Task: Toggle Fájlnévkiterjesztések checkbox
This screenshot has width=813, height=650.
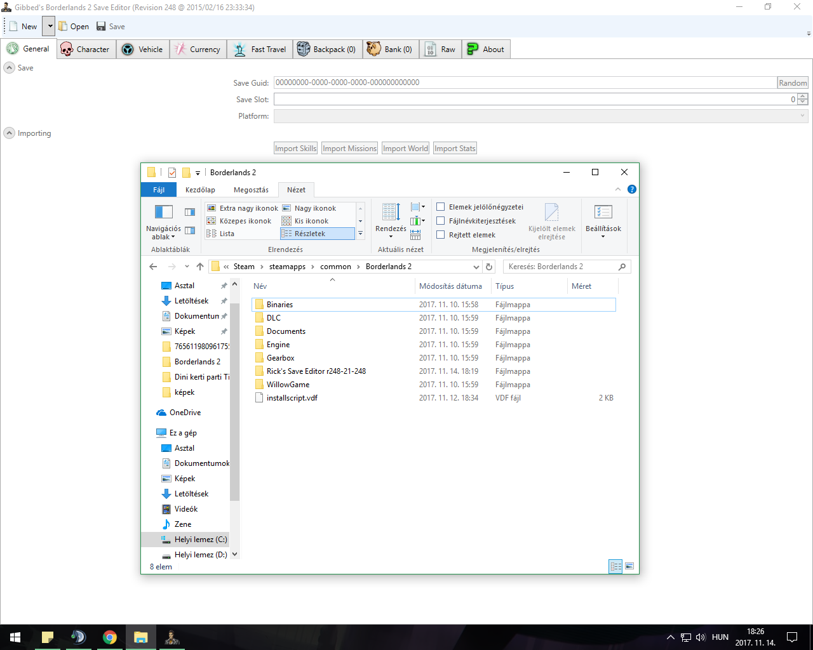Action: click(x=441, y=221)
